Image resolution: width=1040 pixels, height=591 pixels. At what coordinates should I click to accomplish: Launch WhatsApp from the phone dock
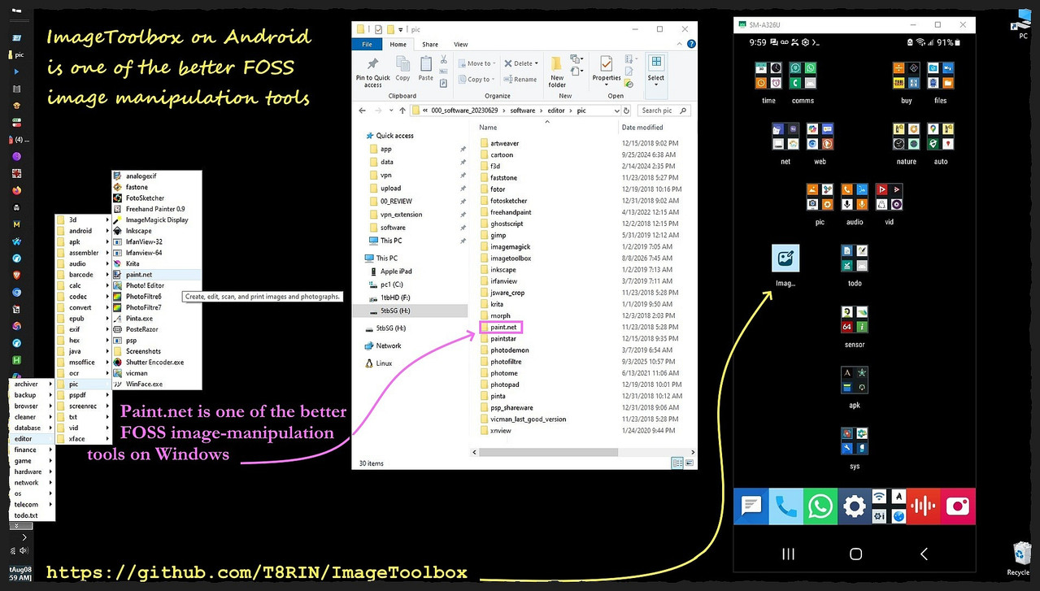820,506
